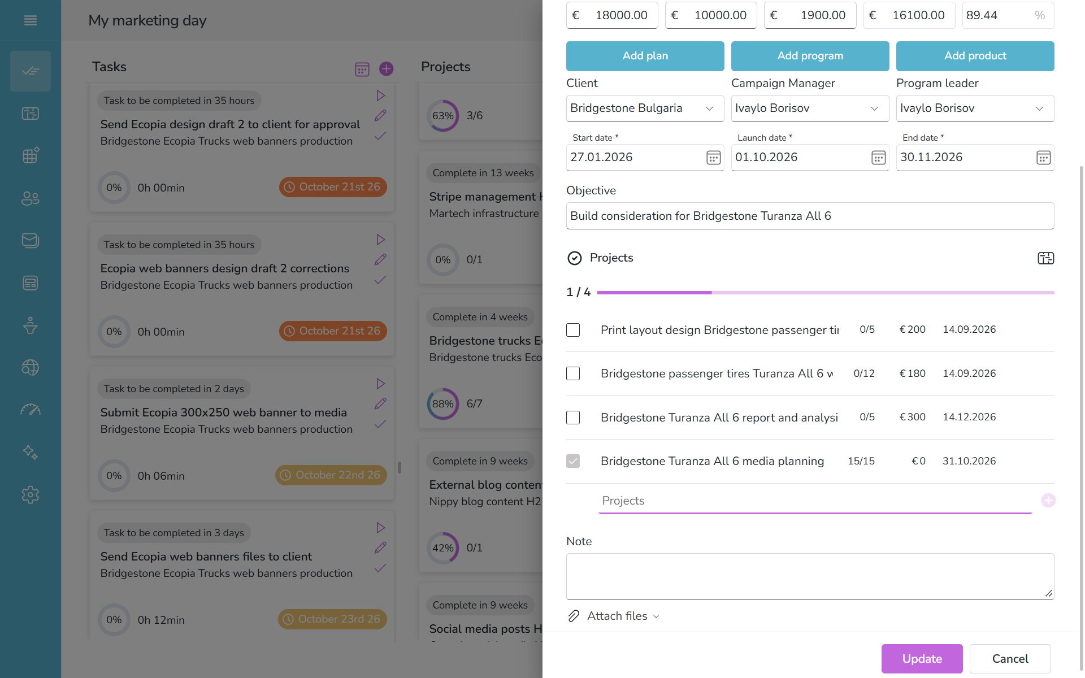
Task: Click the Tasks calendar view icon
Action: click(x=362, y=69)
